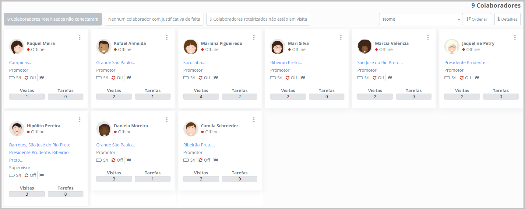Open the Nome sort field dropdown
The width and height of the screenshot is (525, 209).
[421, 19]
